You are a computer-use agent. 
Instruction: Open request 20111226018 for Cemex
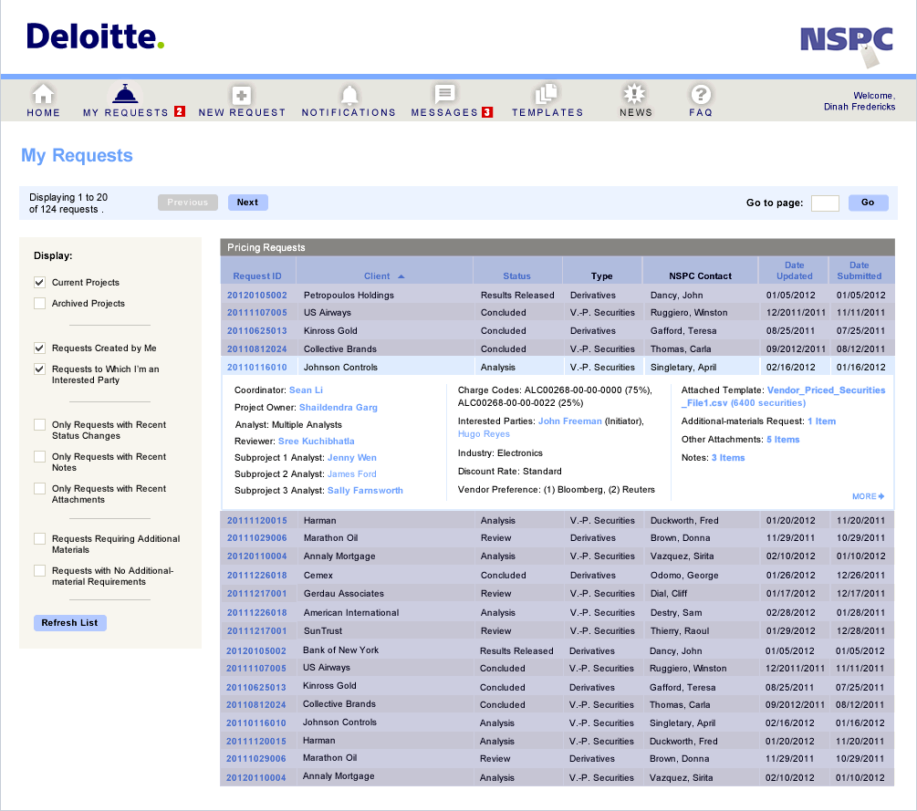257,576
